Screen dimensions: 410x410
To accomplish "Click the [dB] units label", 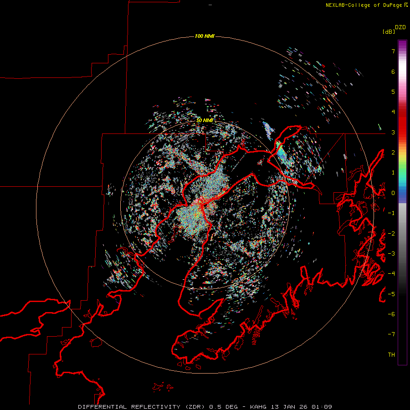I will coord(389,31).
